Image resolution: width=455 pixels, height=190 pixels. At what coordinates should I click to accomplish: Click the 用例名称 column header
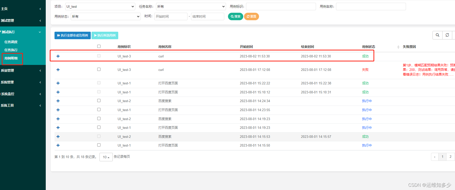(x=165, y=47)
